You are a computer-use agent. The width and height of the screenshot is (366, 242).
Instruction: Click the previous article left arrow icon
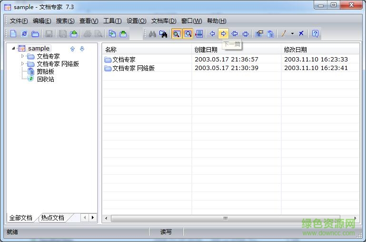point(212,34)
